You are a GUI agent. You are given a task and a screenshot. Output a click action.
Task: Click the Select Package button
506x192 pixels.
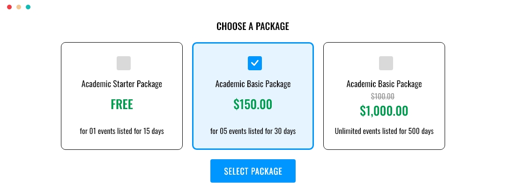pos(253,171)
